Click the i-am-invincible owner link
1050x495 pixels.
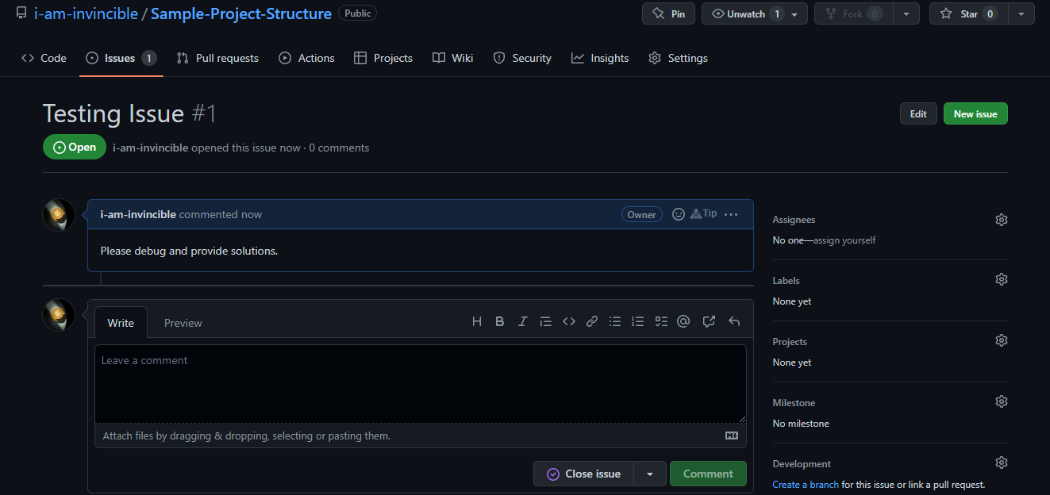point(86,13)
